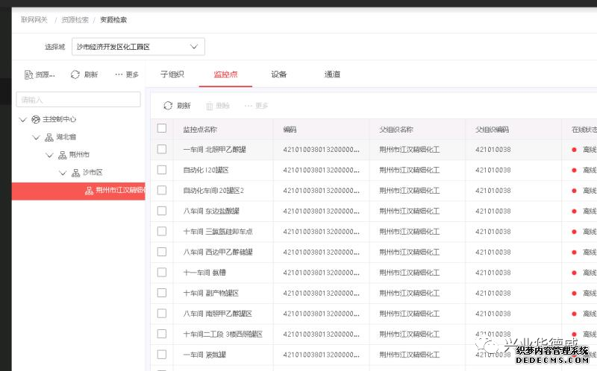Click name cell 十车间 三氯氢硅卸车点

click(218, 232)
